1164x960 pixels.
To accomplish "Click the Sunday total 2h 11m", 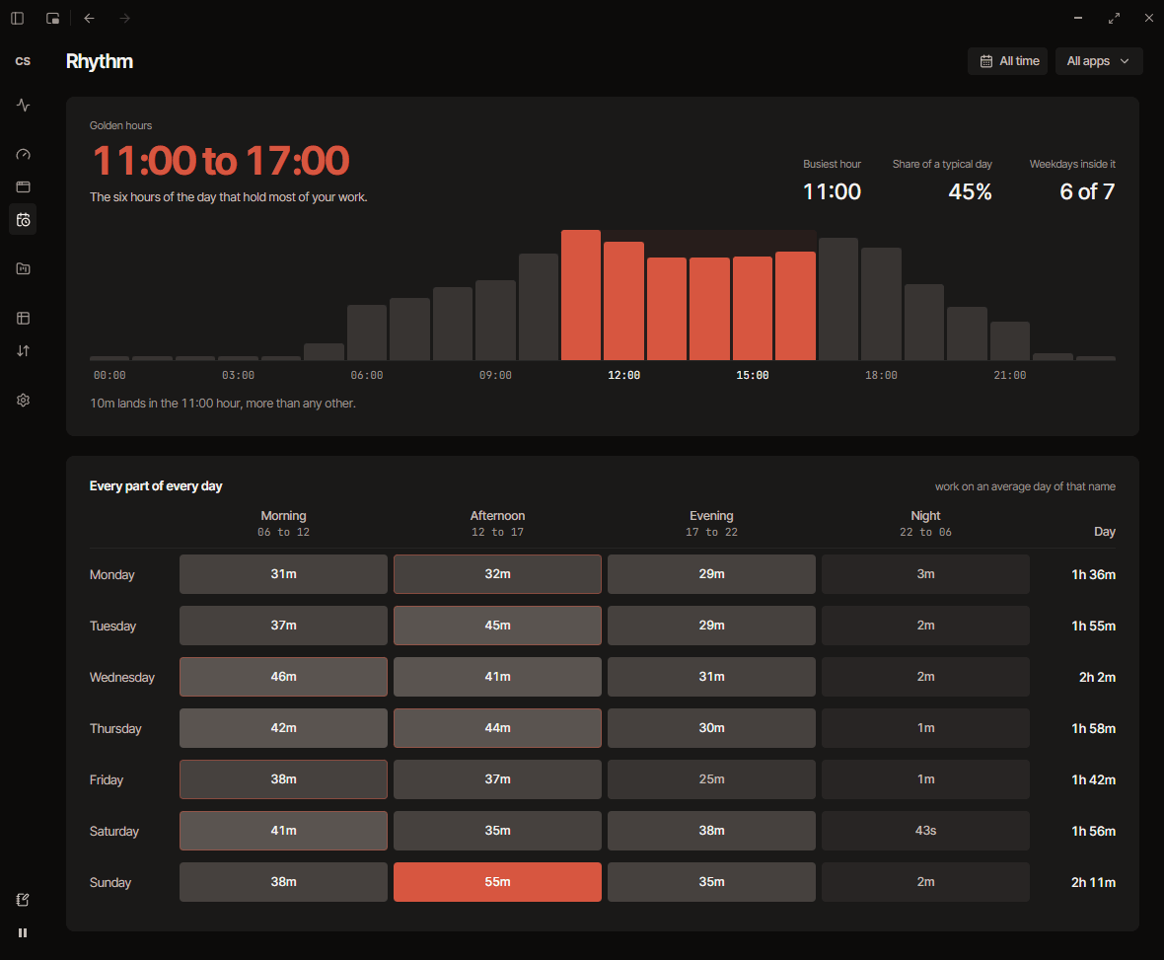I will (1093, 882).
